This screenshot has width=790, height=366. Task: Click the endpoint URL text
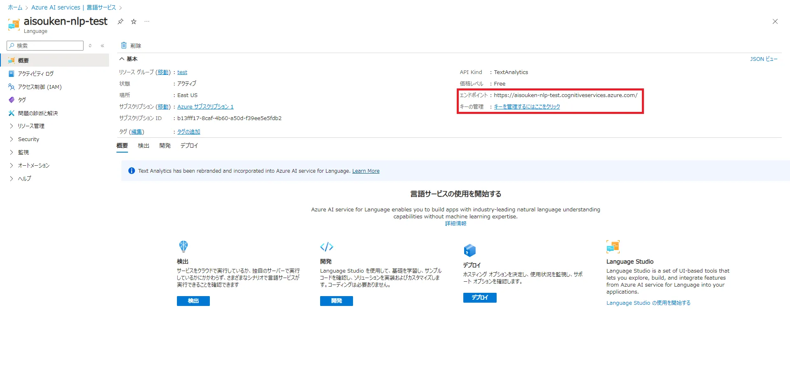[566, 95]
